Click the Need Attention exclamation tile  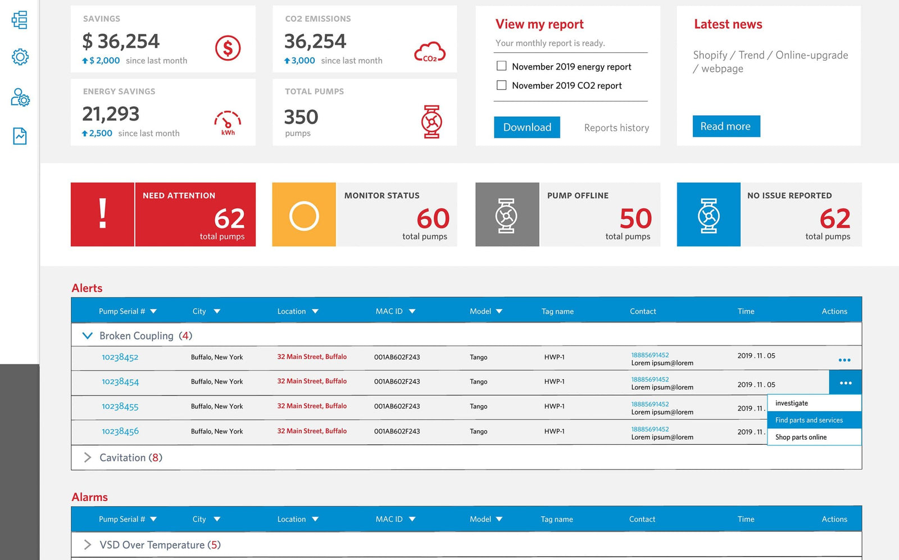click(102, 214)
